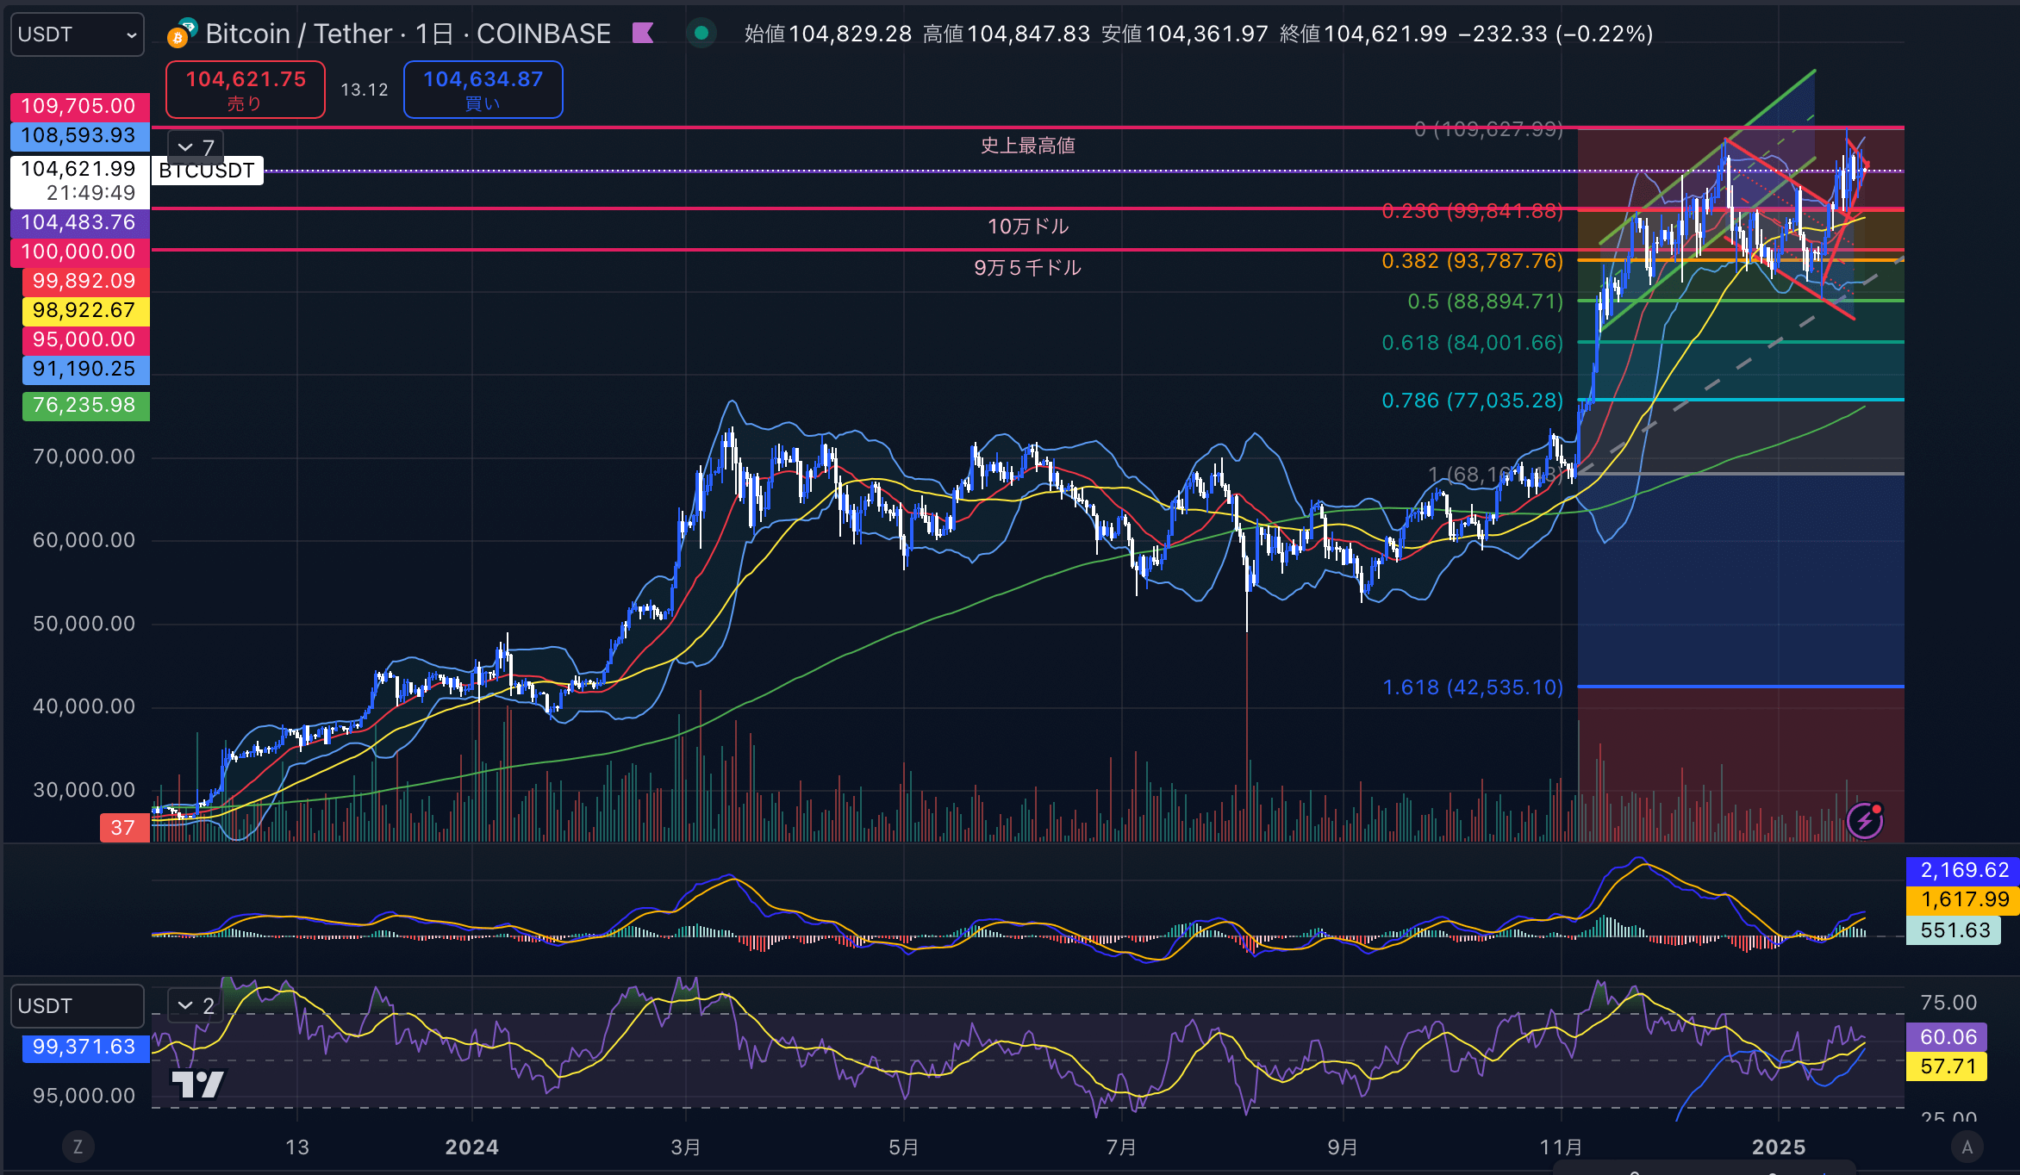The height and width of the screenshot is (1175, 2020).
Task: Select the yellow 98,922.67 price label
Action: 84,310
